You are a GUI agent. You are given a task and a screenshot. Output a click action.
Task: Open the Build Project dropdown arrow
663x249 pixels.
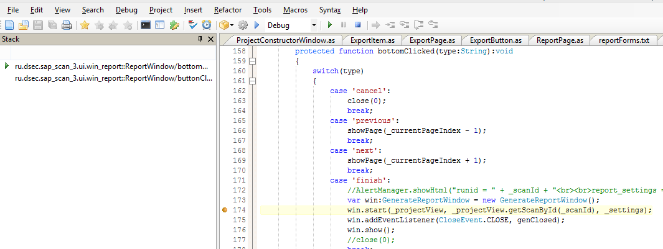coord(232,25)
